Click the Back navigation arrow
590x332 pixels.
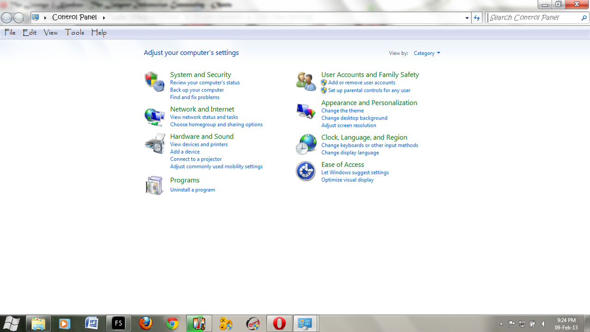[x=7, y=18]
